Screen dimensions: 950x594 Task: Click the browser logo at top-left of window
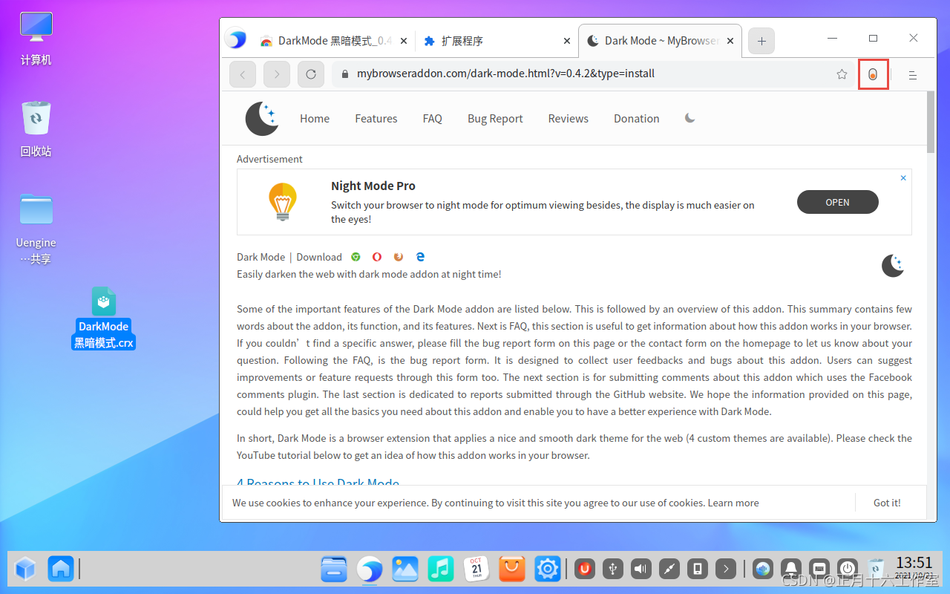pos(236,38)
